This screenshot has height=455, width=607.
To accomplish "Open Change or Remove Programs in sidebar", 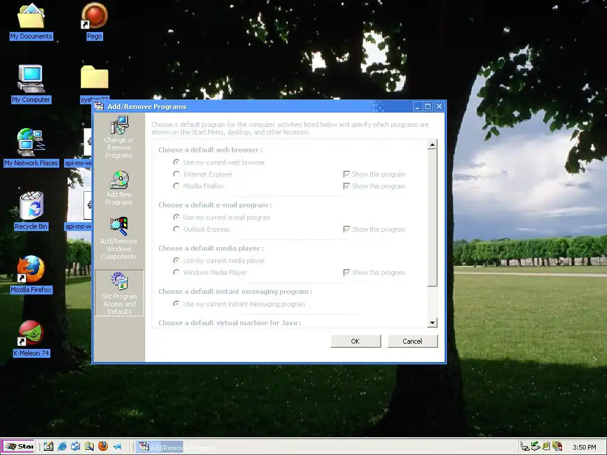I will click(x=119, y=137).
